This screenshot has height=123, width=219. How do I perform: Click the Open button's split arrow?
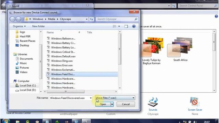(x=112, y=104)
